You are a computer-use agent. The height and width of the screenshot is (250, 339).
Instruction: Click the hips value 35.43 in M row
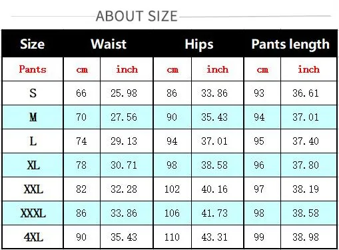tap(214, 117)
